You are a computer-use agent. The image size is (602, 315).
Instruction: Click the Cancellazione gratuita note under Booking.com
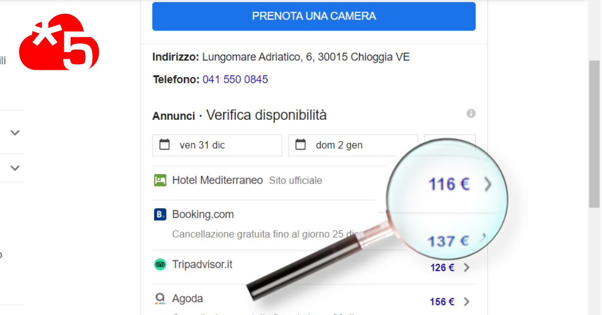coord(266,234)
